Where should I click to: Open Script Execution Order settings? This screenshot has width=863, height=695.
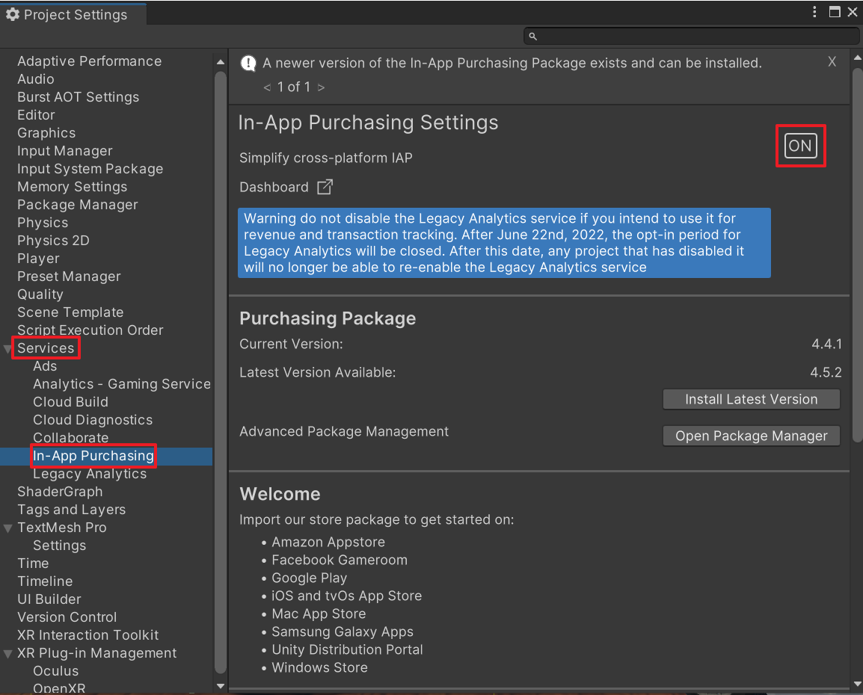90,330
